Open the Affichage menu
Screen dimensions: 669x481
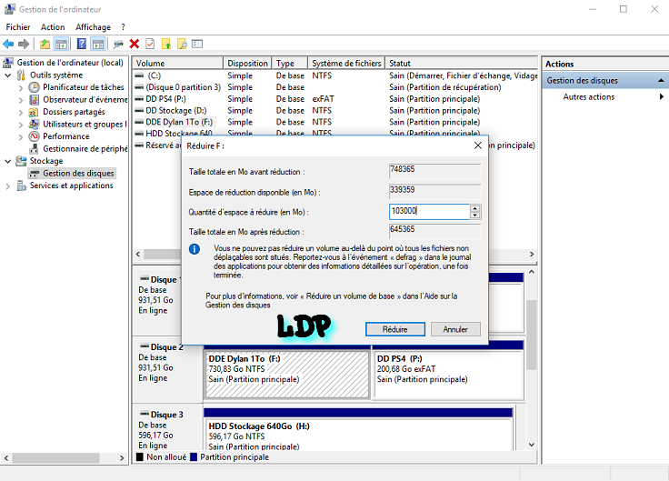click(x=93, y=27)
